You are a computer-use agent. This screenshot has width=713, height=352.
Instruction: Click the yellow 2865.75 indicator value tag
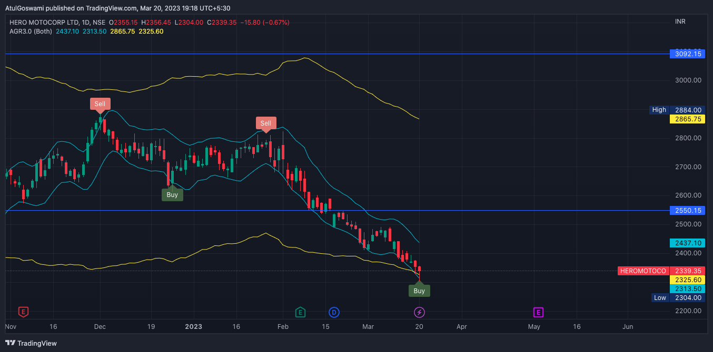point(687,119)
